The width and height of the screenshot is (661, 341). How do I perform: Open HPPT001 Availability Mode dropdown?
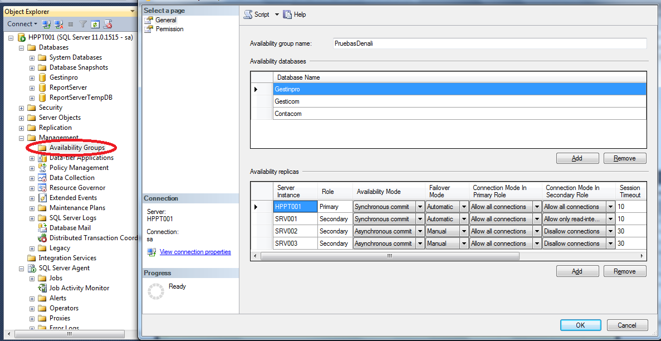click(420, 207)
